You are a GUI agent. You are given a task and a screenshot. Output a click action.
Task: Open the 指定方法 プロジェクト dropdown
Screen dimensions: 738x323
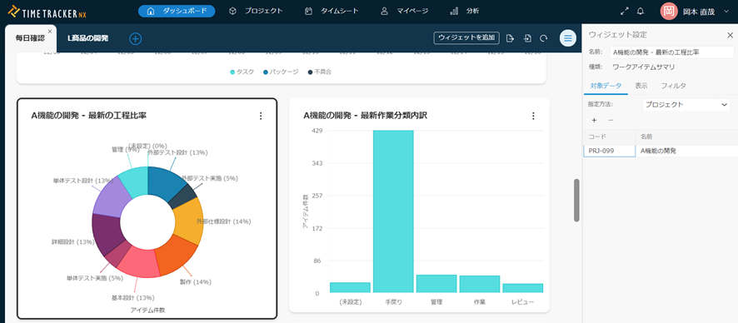click(686, 105)
